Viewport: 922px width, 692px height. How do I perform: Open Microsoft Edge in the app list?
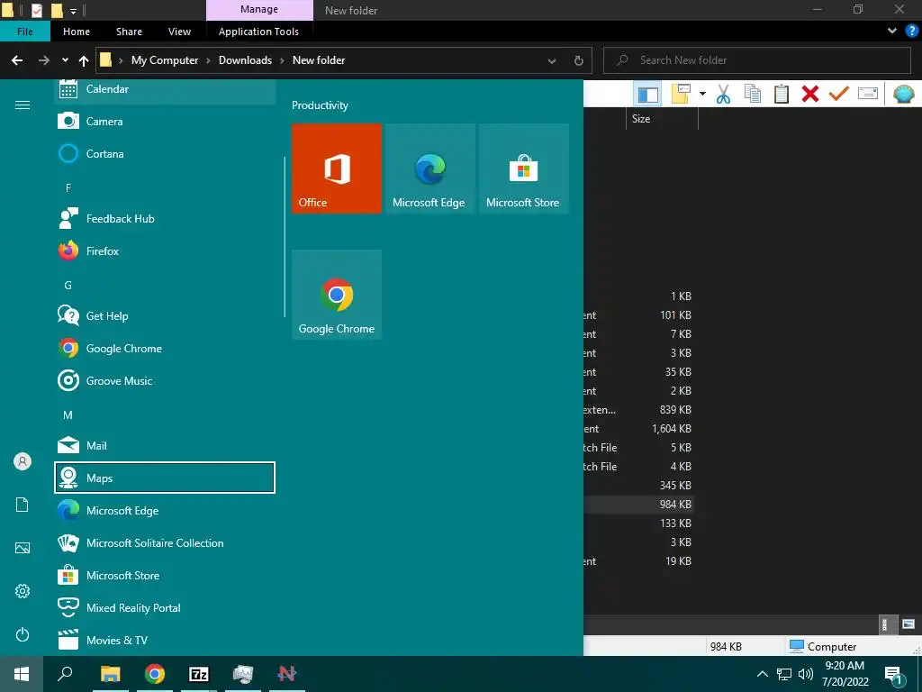pos(165,510)
